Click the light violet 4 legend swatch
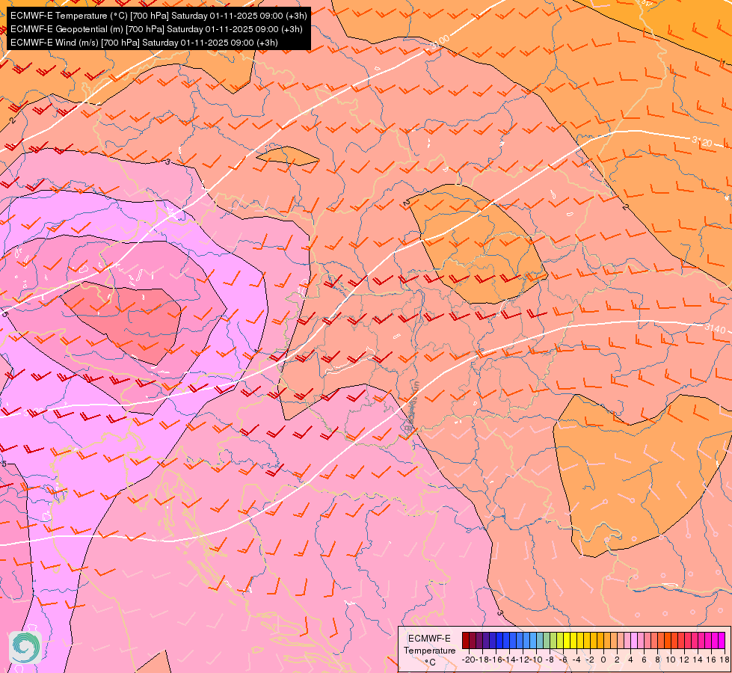This screenshot has height=673, width=732. [634, 640]
